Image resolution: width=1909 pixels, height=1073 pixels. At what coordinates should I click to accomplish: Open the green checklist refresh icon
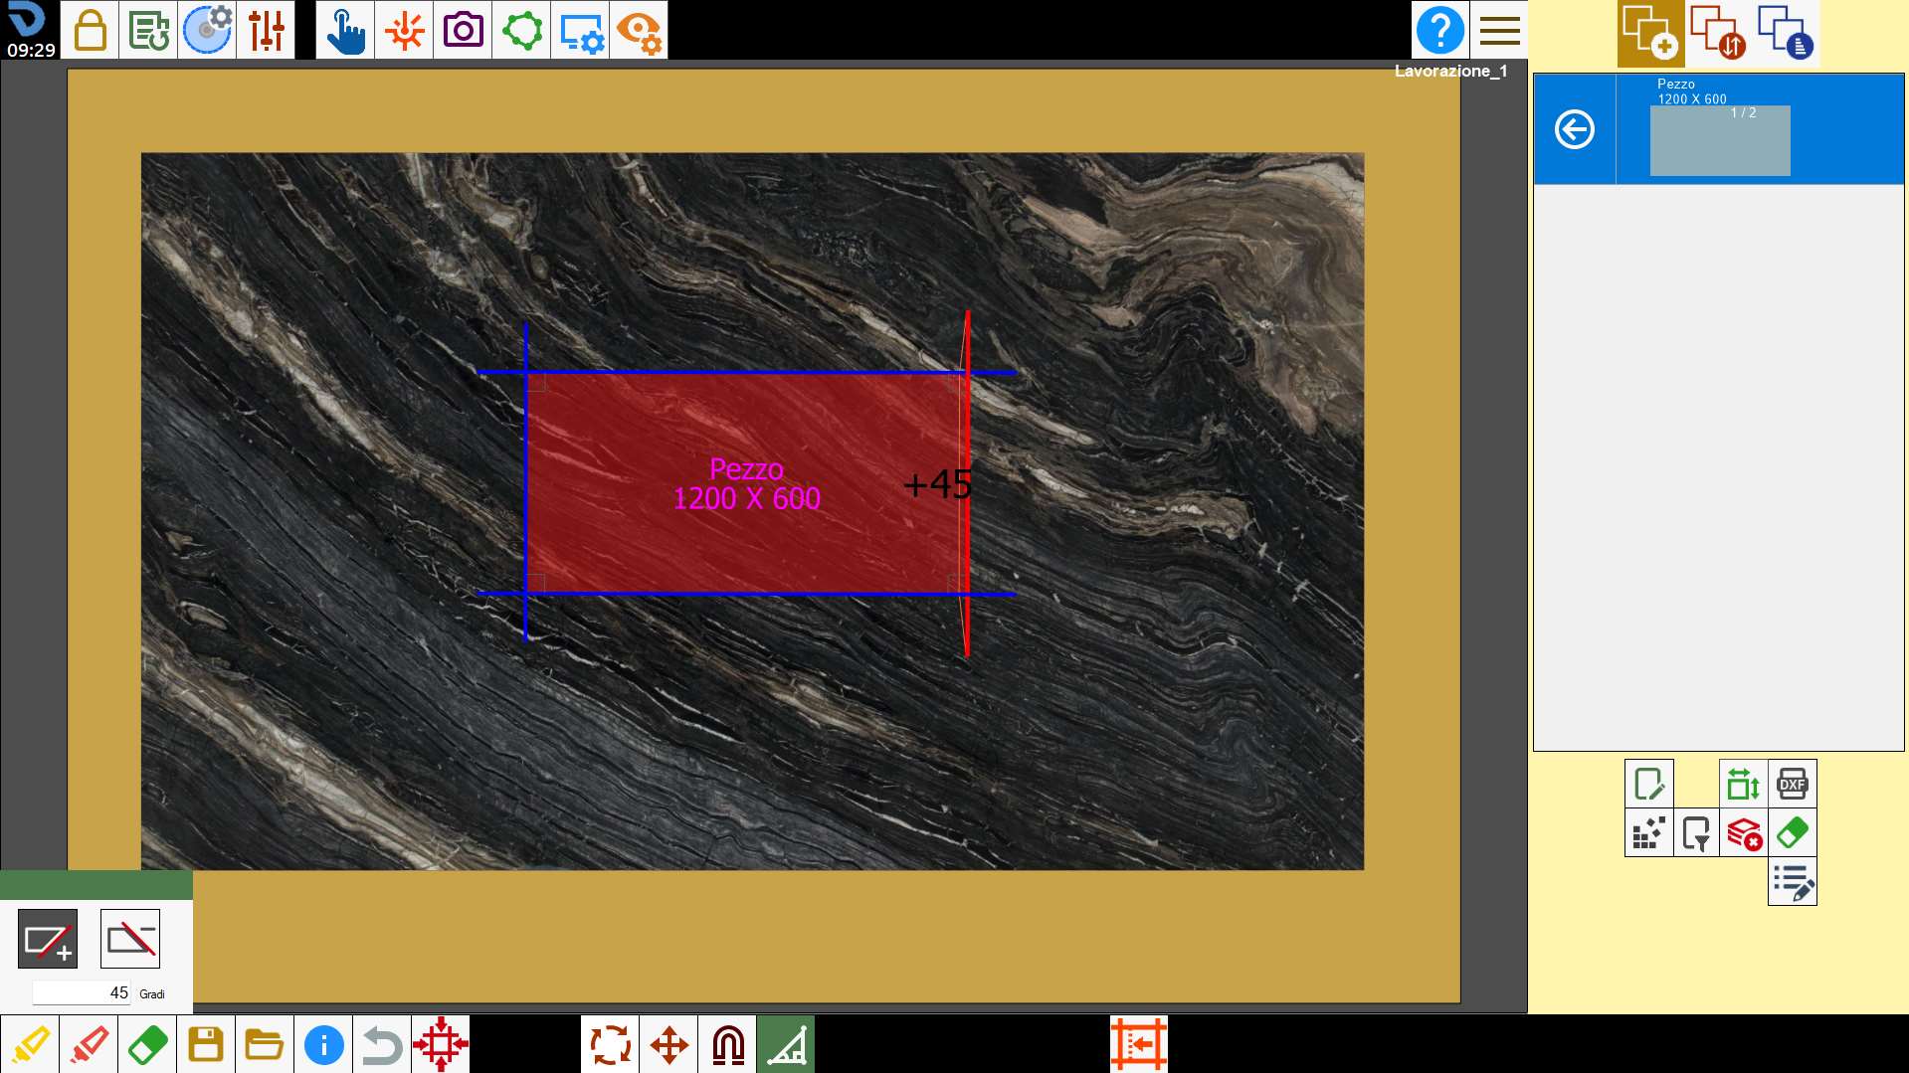(148, 30)
